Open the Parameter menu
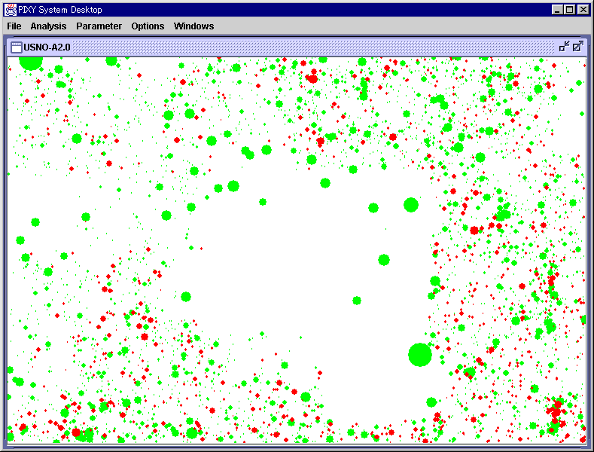Image resolution: width=594 pixels, height=452 pixels. [99, 26]
